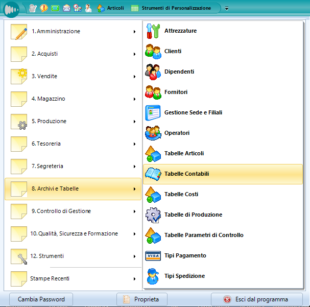
Task: Click the Gestione Sede e Filiali icon
Action: [x=153, y=113]
